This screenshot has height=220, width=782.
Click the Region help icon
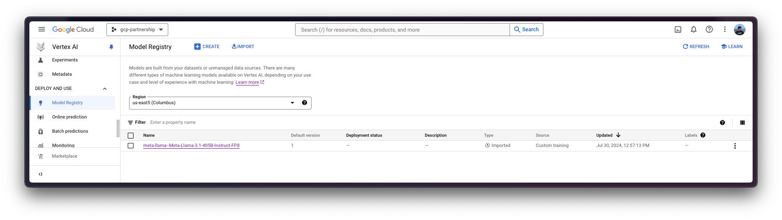pyautogui.click(x=304, y=103)
